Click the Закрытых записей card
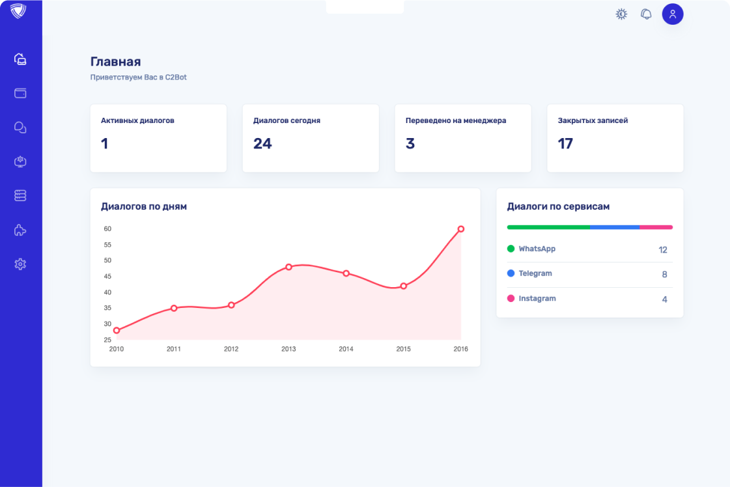The image size is (730, 487). [x=615, y=138]
